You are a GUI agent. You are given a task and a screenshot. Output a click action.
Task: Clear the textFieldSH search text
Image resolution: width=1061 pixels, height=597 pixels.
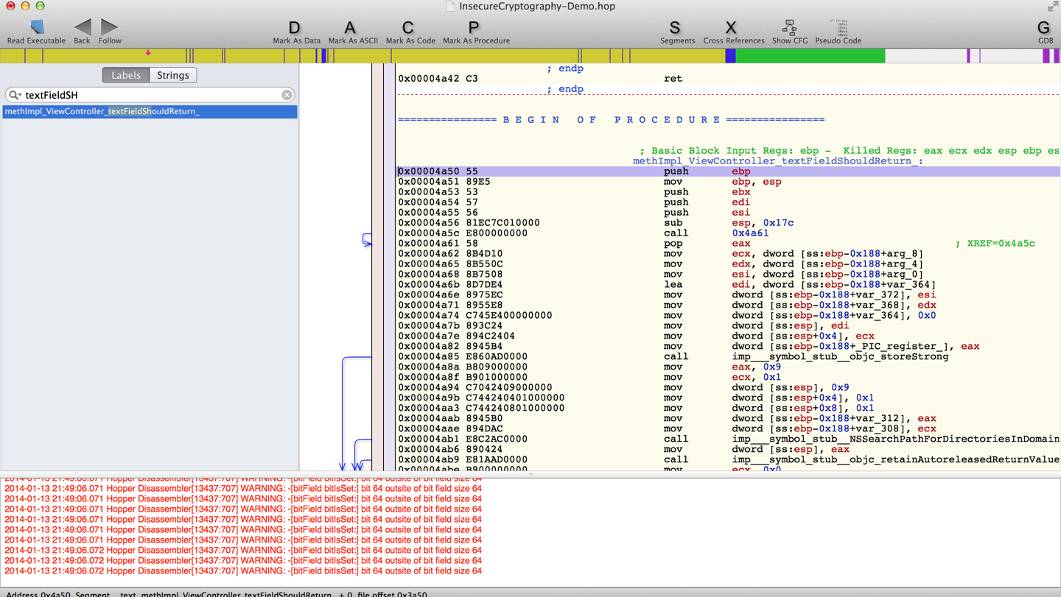pos(287,95)
